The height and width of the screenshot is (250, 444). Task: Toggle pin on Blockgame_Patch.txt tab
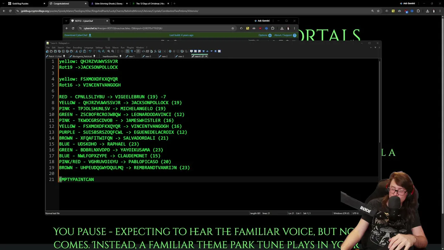coord(94,56)
